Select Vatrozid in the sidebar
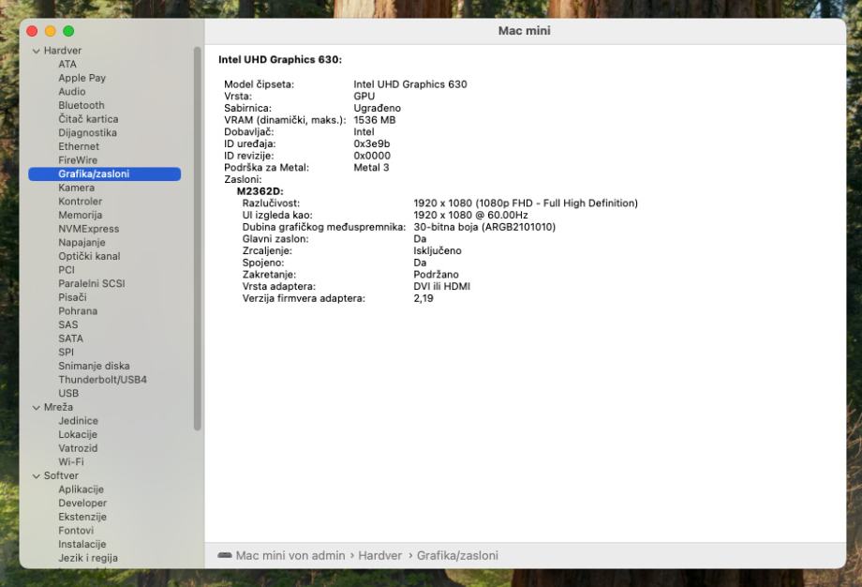The image size is (862, 587). (78, 448)
